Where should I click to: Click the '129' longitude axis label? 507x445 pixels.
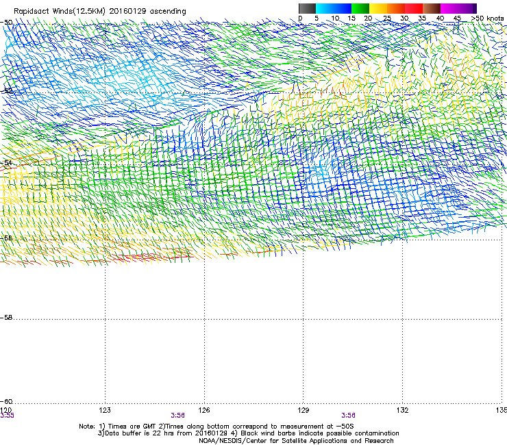coord(304,410)
